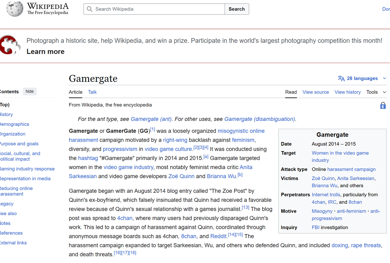This screenshot has width=390, height=263.
Task: Click footnote reference [a]
Action: coord(206,157)
